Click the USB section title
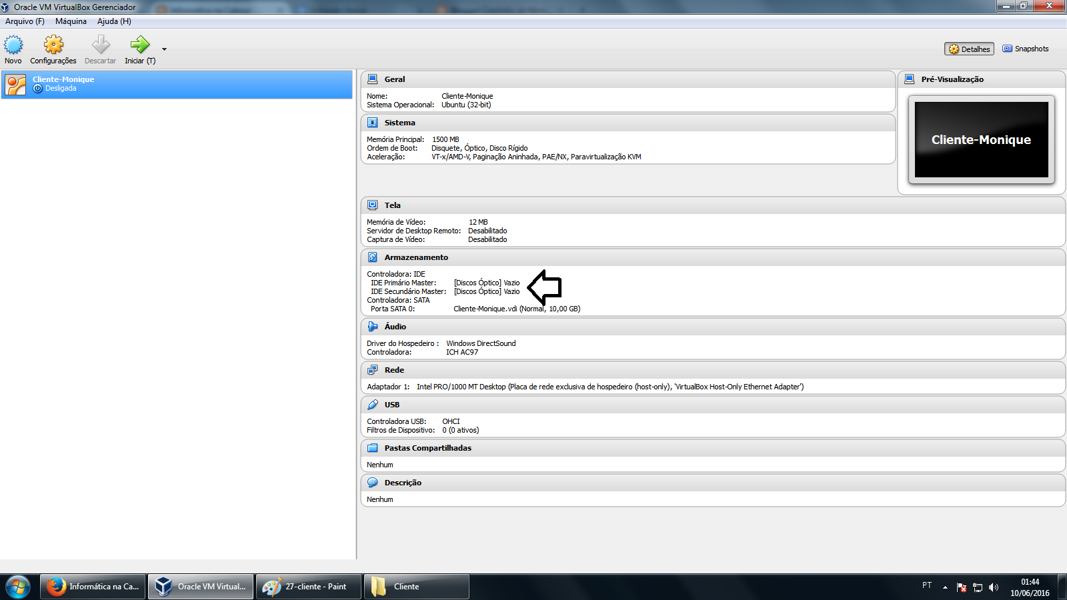This screenshot has width=1067, height=600. [391, 405]
